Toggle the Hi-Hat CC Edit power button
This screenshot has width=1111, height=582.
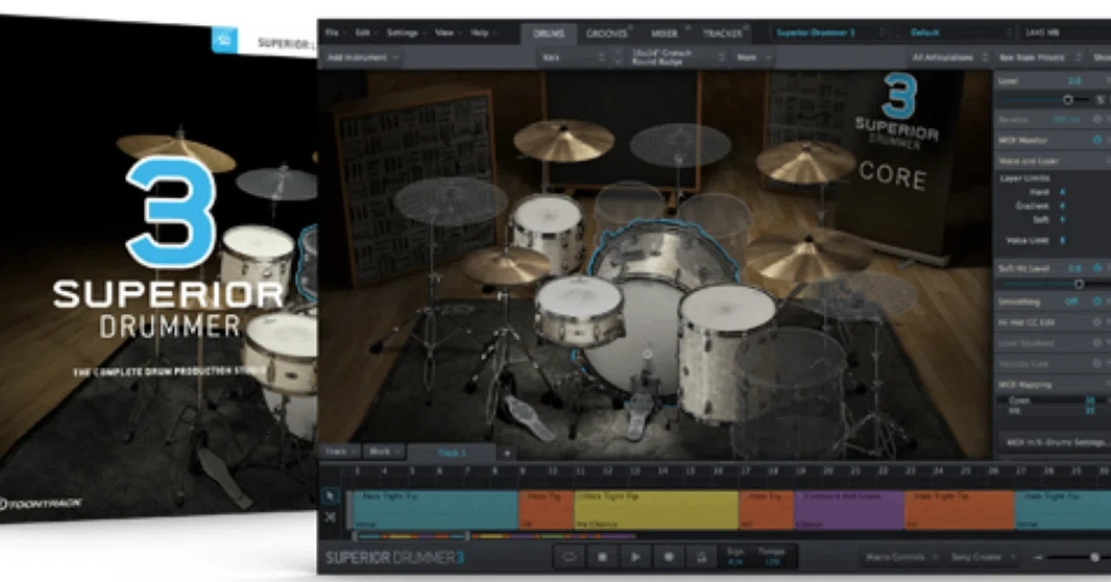click(1098, 321)
